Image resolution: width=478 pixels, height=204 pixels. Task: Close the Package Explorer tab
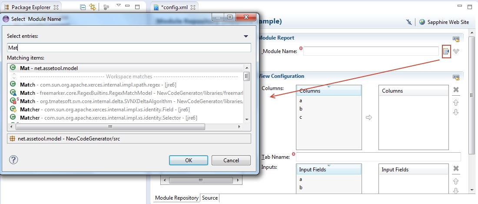click(56, 7)
